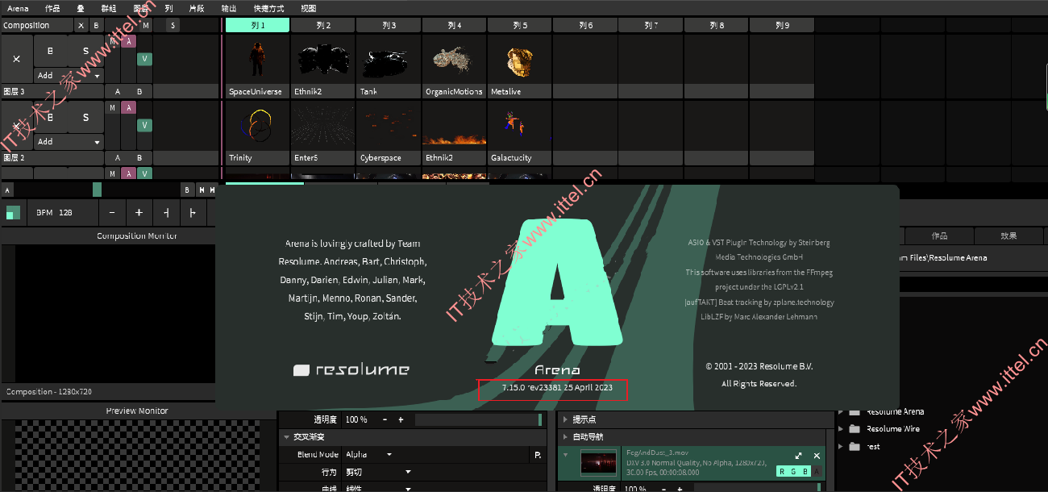Collapse the FogAndDust_3.mov clip section
This screenshot has height=492, width=1048.
tap(564, 456)
